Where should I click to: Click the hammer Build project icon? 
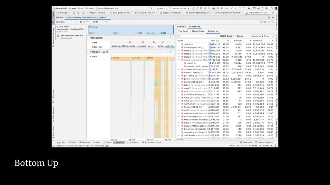point(151,8)
